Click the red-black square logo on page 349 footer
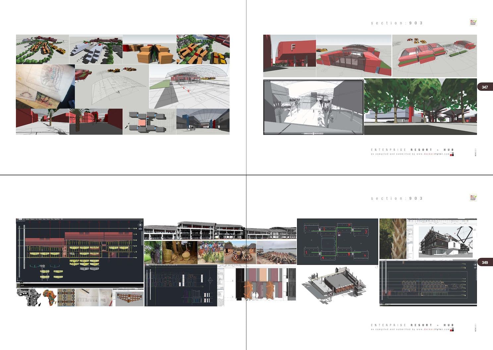 [452, 329]
